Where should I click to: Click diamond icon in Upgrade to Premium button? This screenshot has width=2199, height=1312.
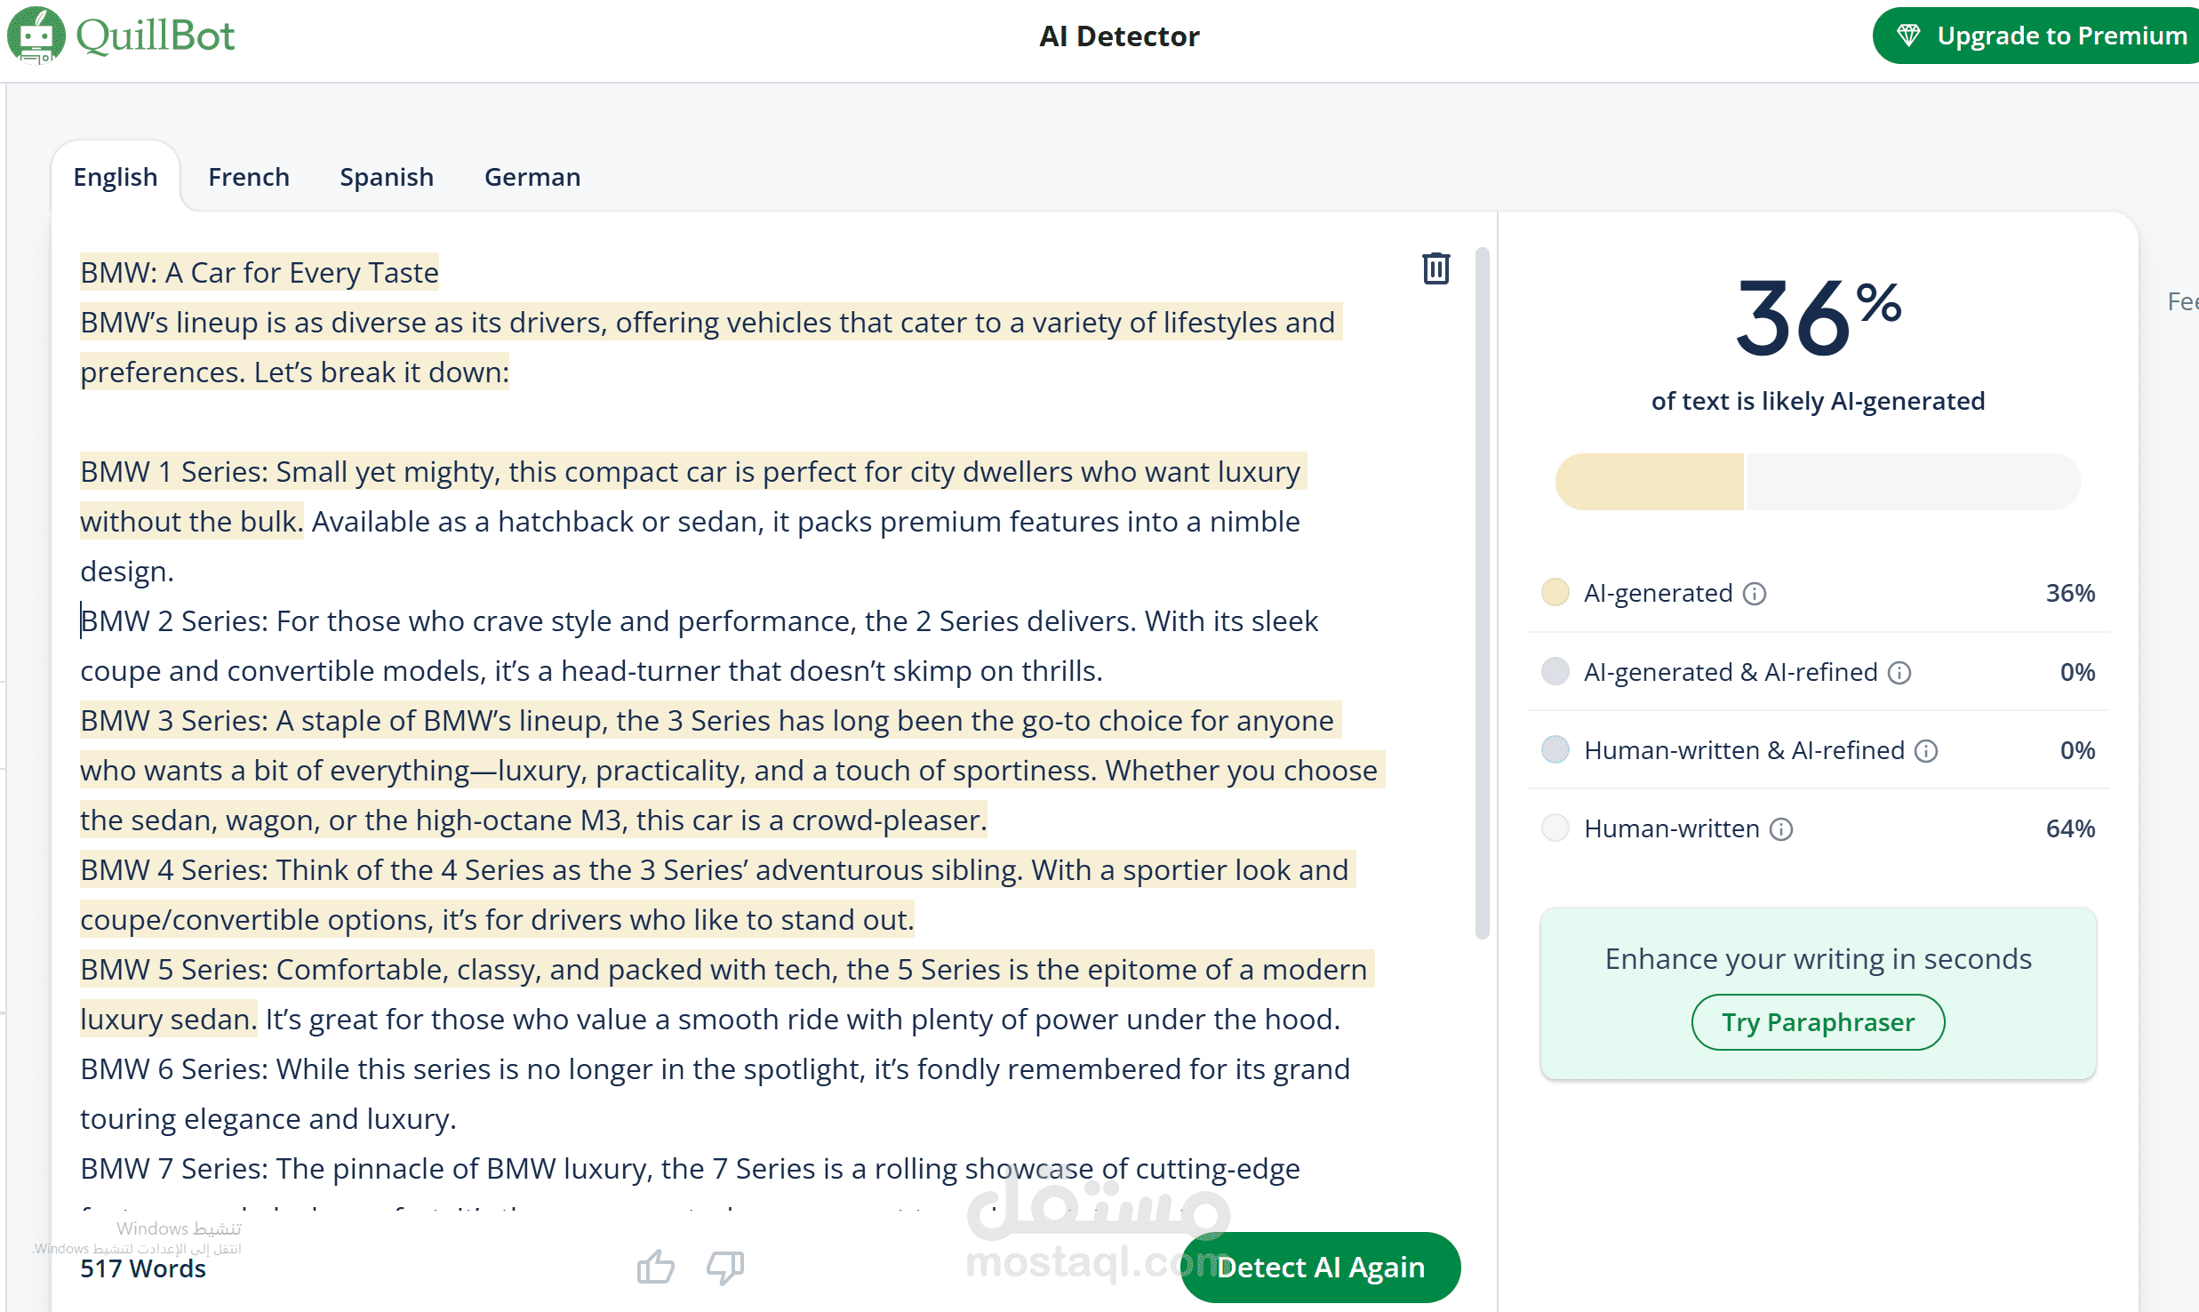point(1908,36)
